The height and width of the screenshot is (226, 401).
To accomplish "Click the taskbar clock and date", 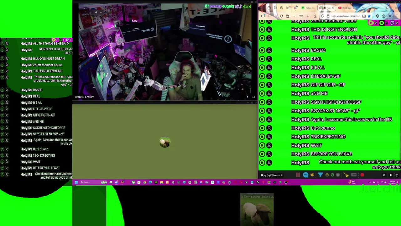I will coord(393,182).
